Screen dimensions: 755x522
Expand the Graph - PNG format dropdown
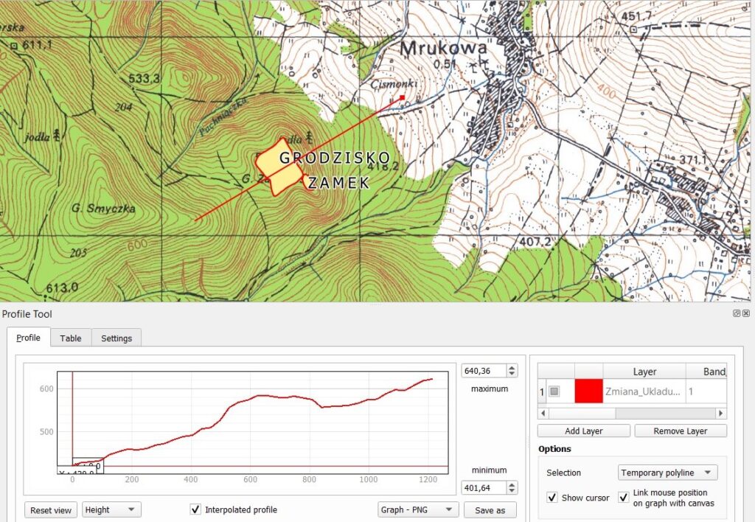[417, 509]
